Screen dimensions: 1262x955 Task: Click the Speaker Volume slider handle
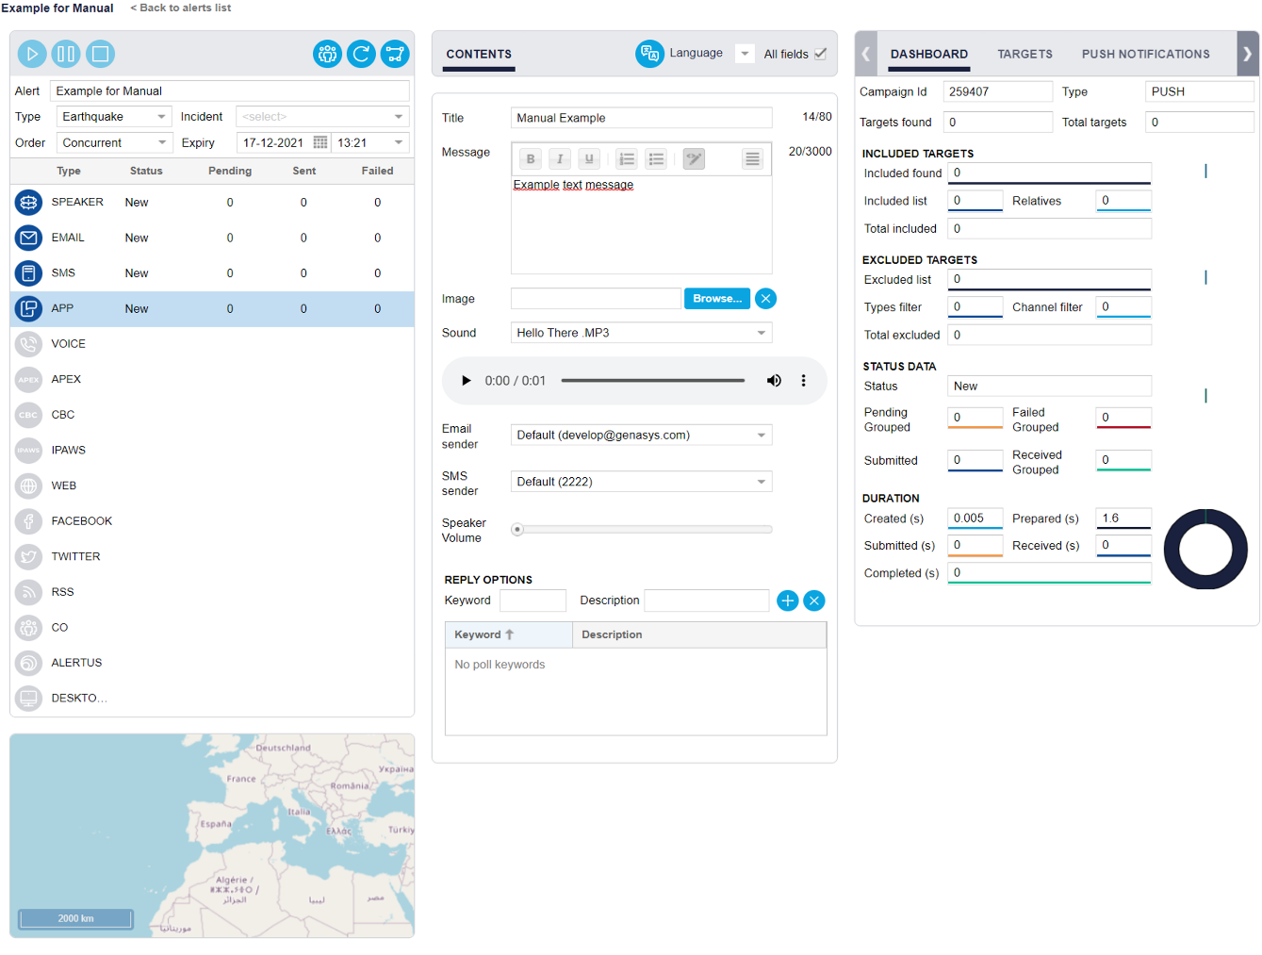click(517, 530)
